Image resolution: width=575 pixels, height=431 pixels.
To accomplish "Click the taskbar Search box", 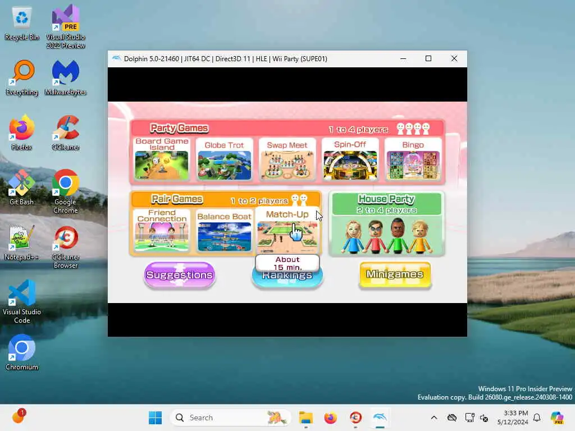I will point(230,418).
